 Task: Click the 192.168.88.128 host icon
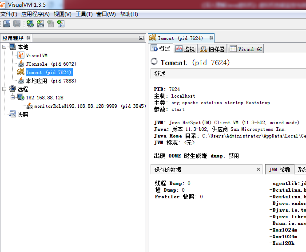click(x=21, y=97)
